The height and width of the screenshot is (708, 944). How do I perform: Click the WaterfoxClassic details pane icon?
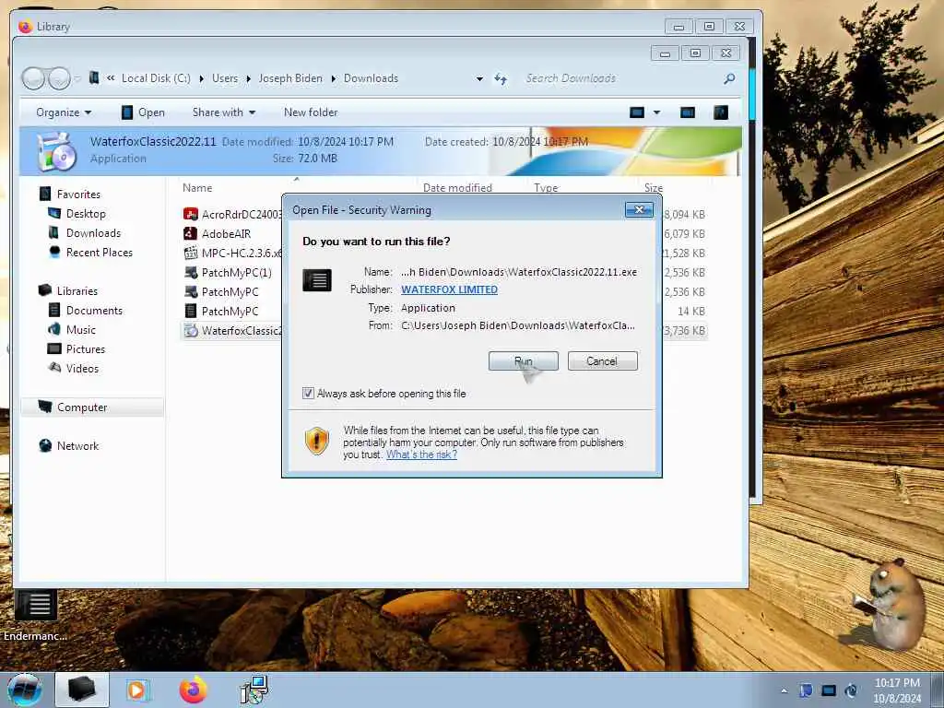(x=56, y=151)
